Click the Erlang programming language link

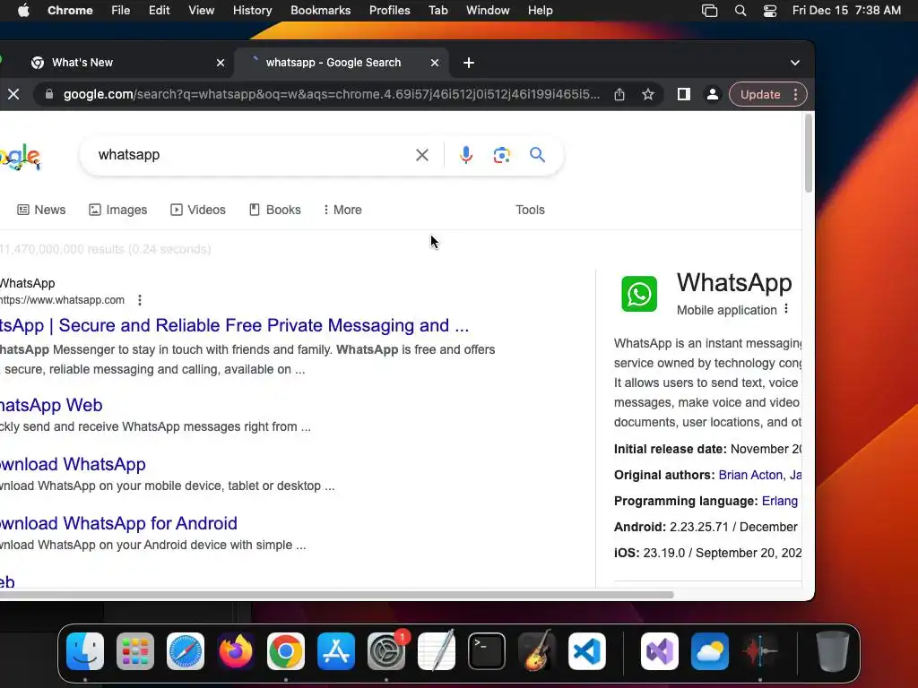[780, 501]
